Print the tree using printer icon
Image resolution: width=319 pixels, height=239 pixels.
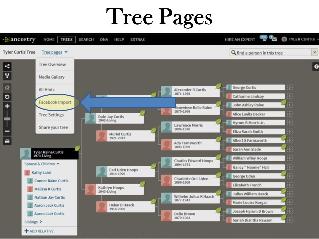point(7,141)
